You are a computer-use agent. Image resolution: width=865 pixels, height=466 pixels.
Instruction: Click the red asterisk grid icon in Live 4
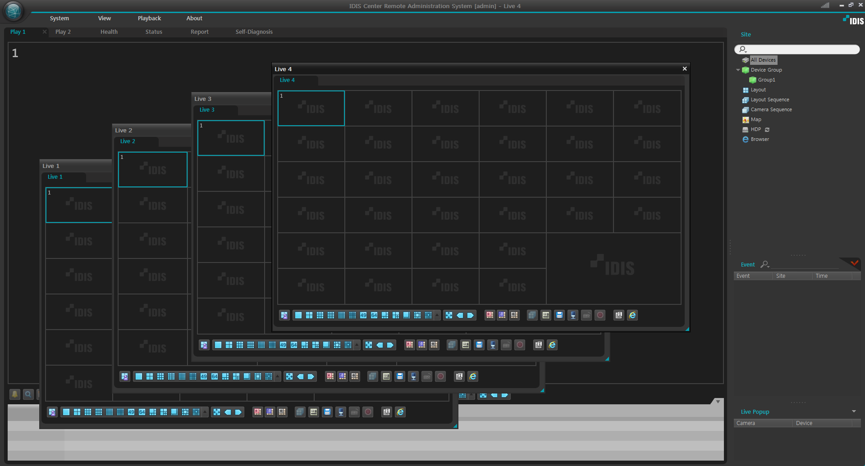[x=490, y=315]
